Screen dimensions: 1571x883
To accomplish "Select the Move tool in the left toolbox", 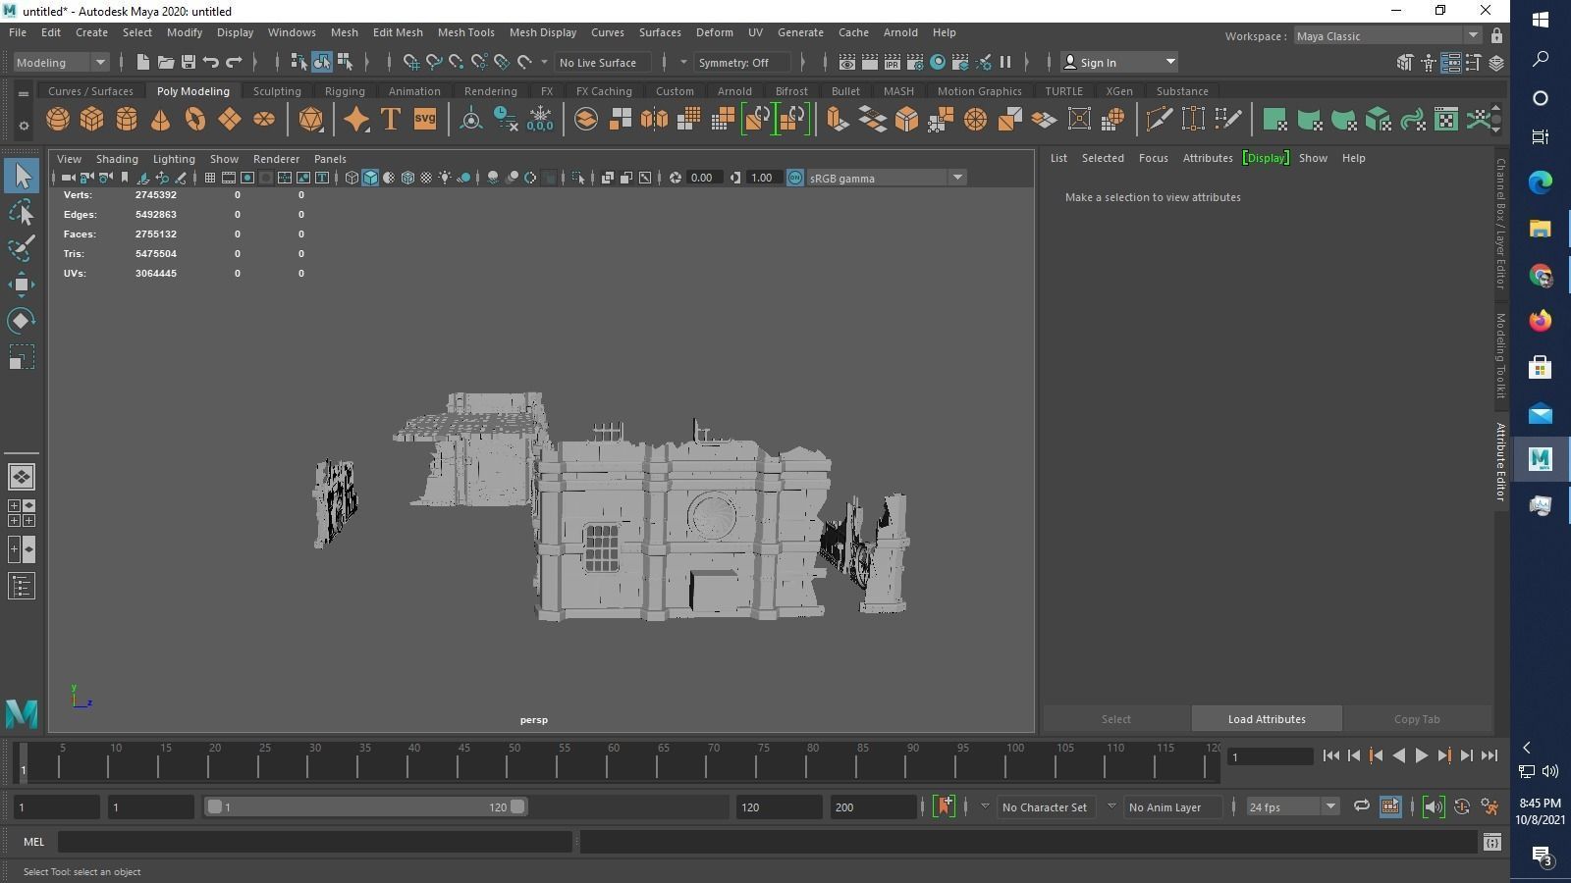I will pyautogui.click(x=21, y=285).
